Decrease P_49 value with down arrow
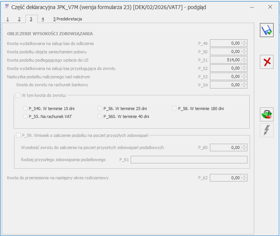The width and height of the screenshot is (280, 236). (244, 45)
